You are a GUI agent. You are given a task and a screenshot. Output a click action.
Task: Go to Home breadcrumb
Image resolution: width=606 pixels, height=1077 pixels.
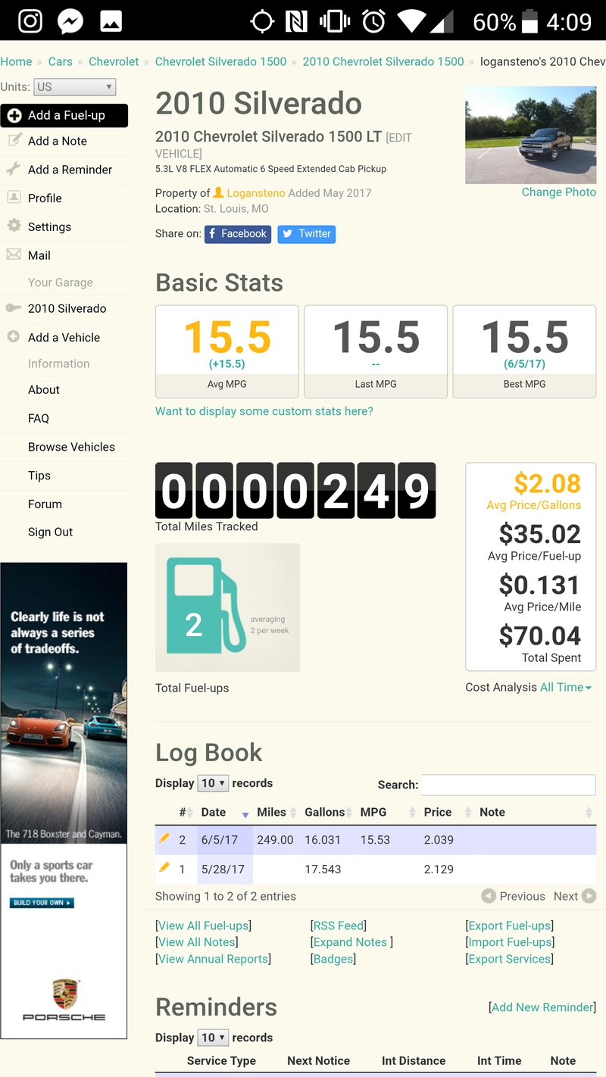16,61
